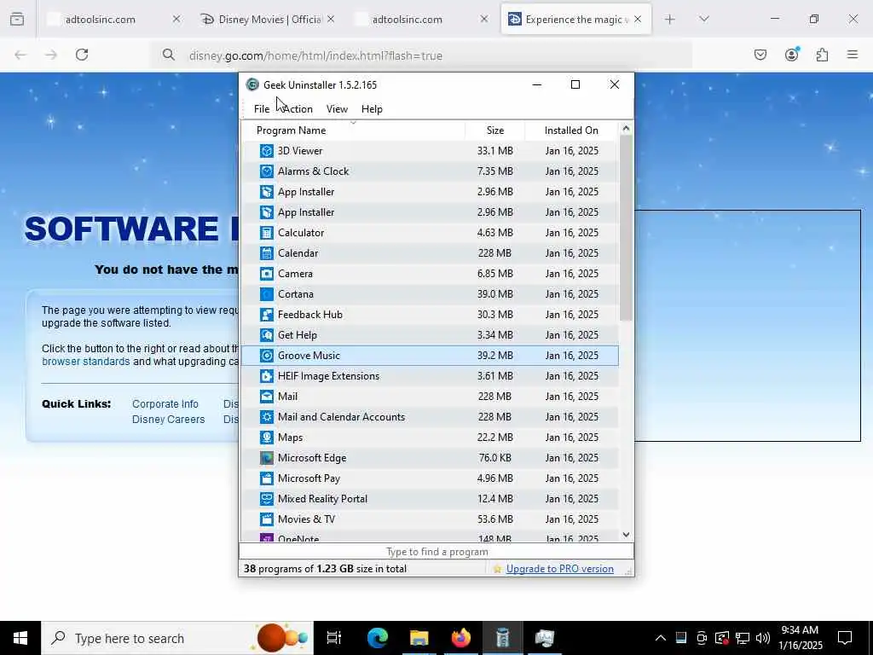Open the File menu in Geek Uninstaller
Image resolution: width=873 pixels, height=655 pixels.
pyautogui.click(x=262, y=109)
